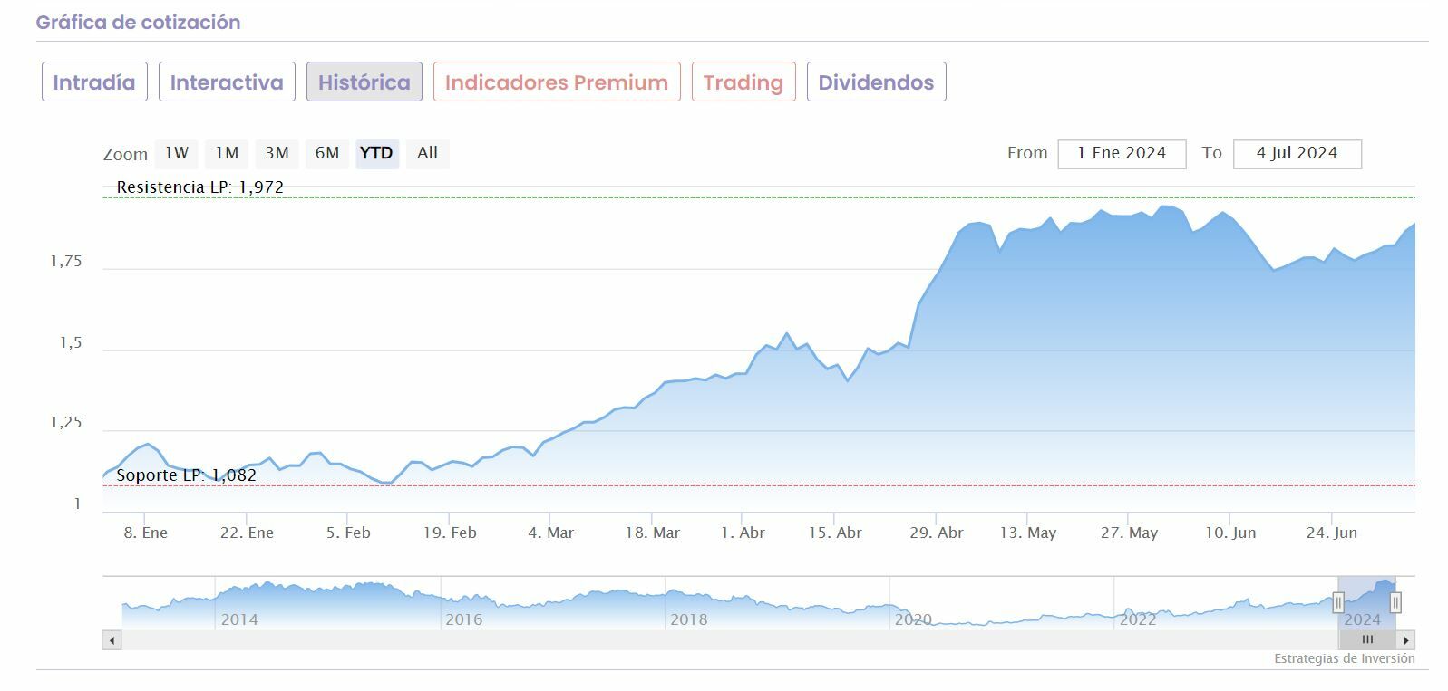The height and width of the screenshot is (691, 1448).
Task: Go to the Trading tab
Action: 743,82
